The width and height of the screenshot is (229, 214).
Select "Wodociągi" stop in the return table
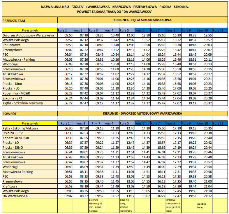pyautogui.click(x=10, y=167)
